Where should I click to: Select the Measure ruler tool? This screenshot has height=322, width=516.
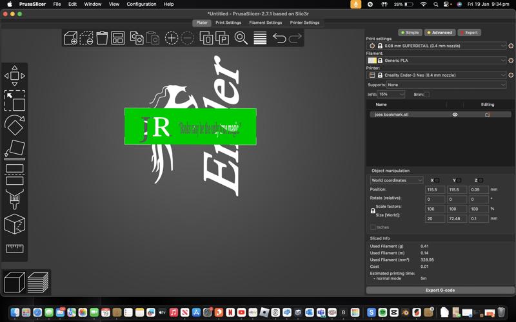click(x=14, y=249)
